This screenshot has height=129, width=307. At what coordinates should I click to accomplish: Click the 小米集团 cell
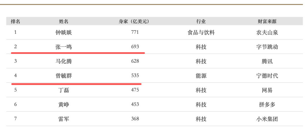coord(267,119)
